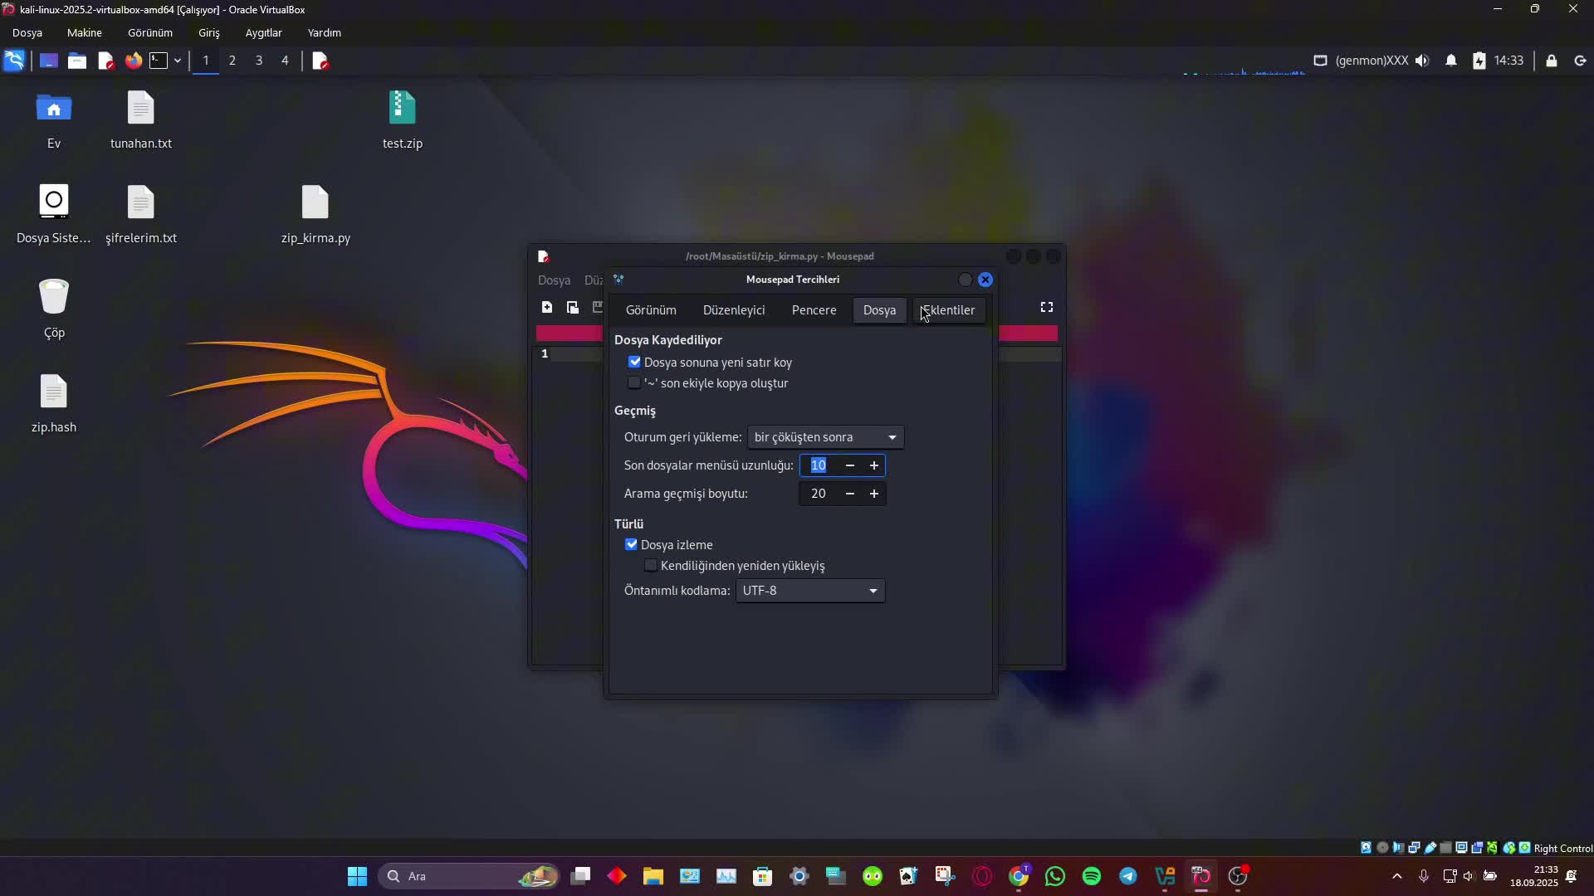This screenshot has height=896, width=1594.
Task: Select zip_kirma.py file on desktop
Action: point(315,203)
